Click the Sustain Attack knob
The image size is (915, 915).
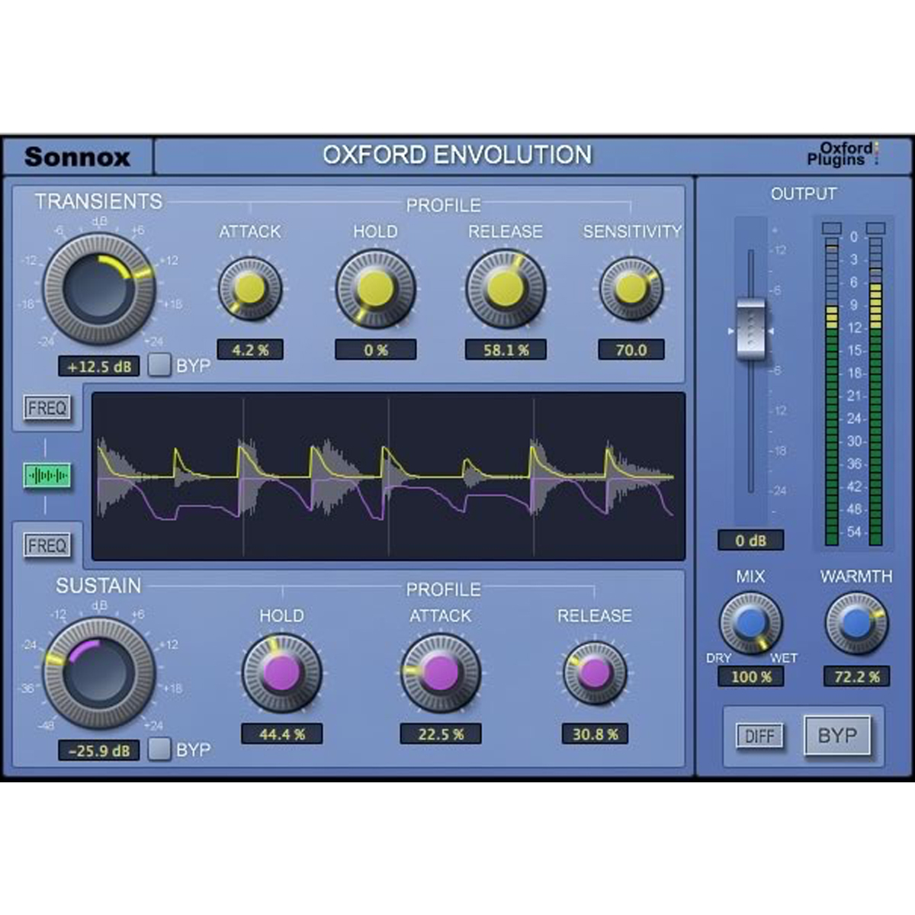coord(440,673)
